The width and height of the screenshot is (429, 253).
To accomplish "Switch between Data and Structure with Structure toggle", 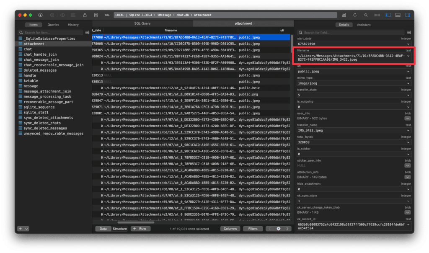I will click(120, 229).
